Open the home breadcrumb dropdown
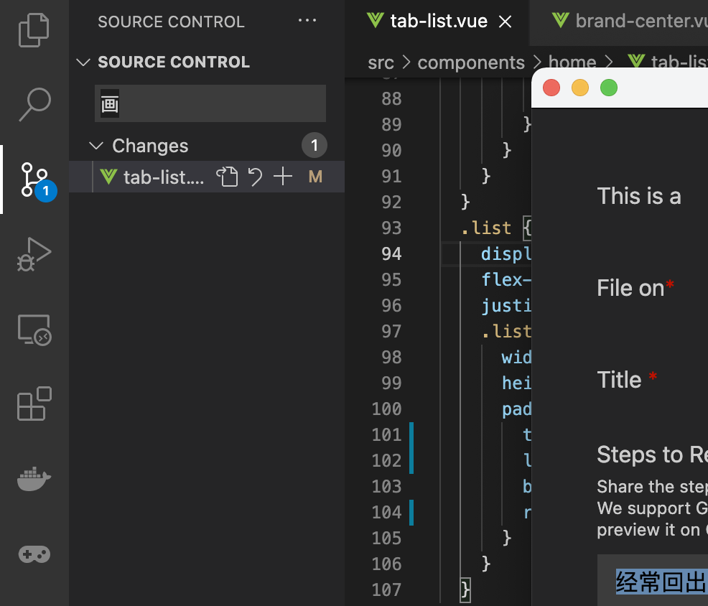This screenshot has height=606, width=708. [572, 62]
